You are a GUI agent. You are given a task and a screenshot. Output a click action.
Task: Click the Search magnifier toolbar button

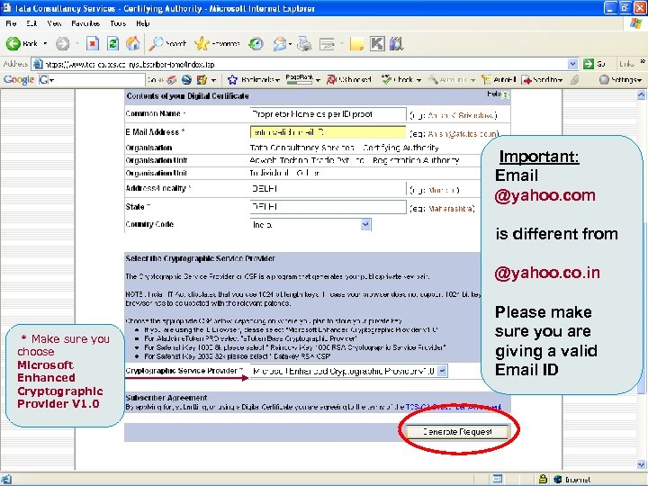tap(167, 43)
